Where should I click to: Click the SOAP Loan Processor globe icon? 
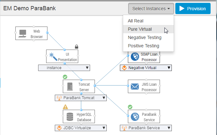pyautogui.click(x=135, y=57)
